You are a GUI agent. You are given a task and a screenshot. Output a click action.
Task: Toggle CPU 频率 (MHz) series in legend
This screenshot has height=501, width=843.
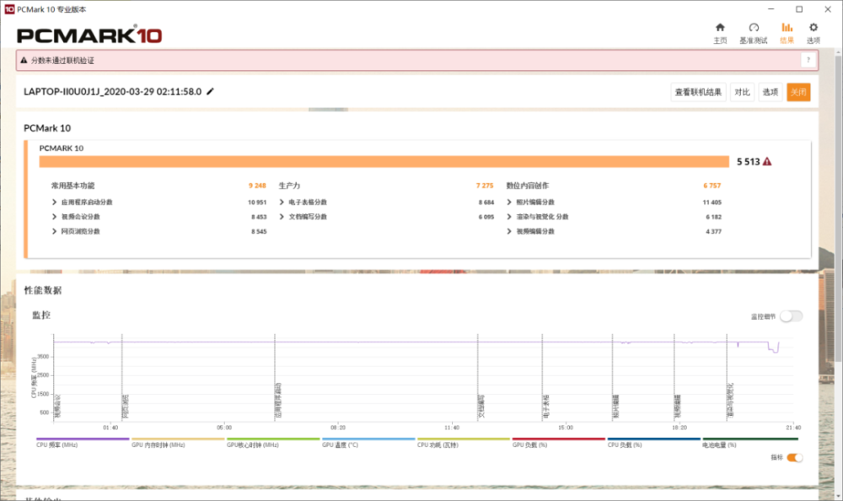point(83,442)
